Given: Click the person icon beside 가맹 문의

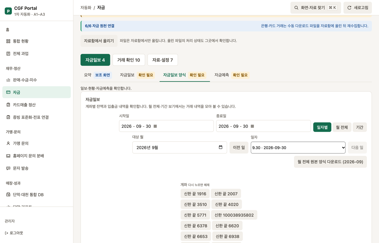Looking at the screenshot, I should click(8, 143).
